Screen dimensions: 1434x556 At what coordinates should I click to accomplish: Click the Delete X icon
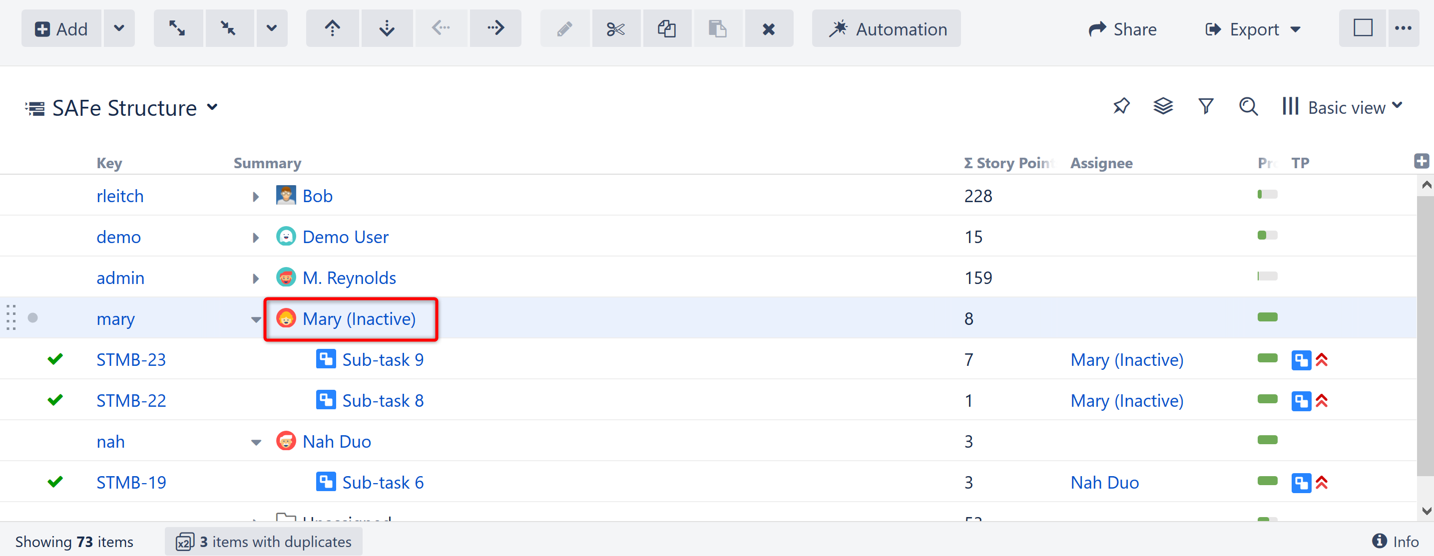tap(769, 28)
